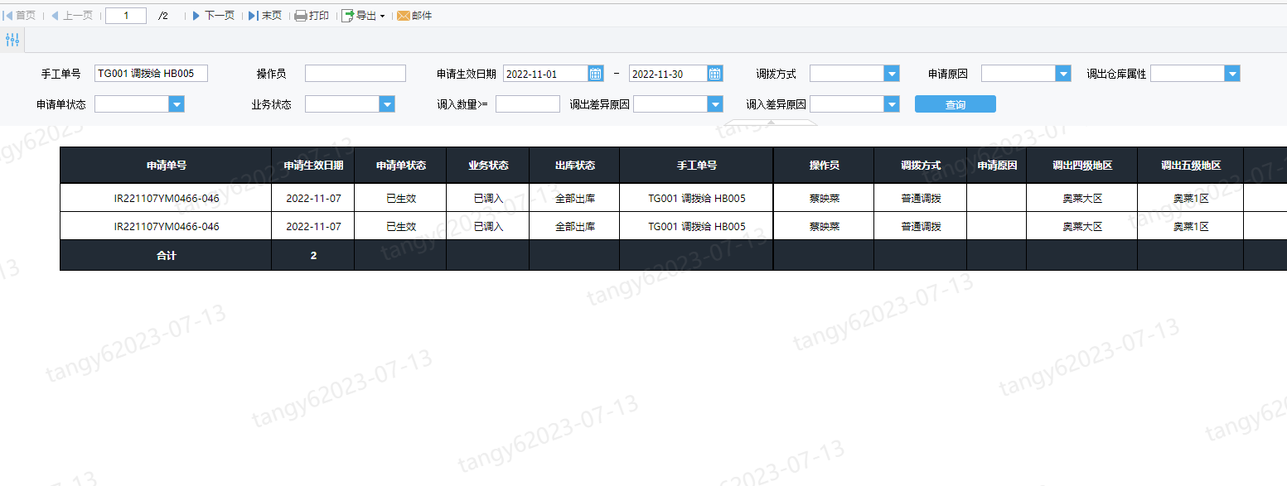The height and width of the screenshot is (486, 1287).
Task: Focus the 调入数量>= input box
Action: [528, 103]
